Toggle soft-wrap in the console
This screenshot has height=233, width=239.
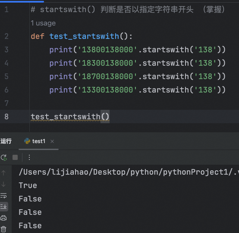3,195
